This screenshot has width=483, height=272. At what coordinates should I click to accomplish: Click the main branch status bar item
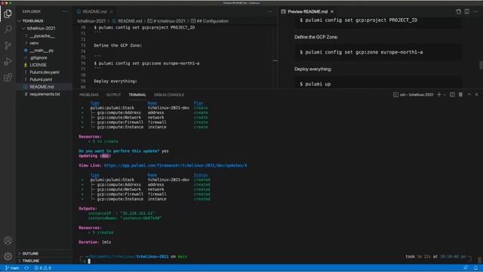(12, 268)
